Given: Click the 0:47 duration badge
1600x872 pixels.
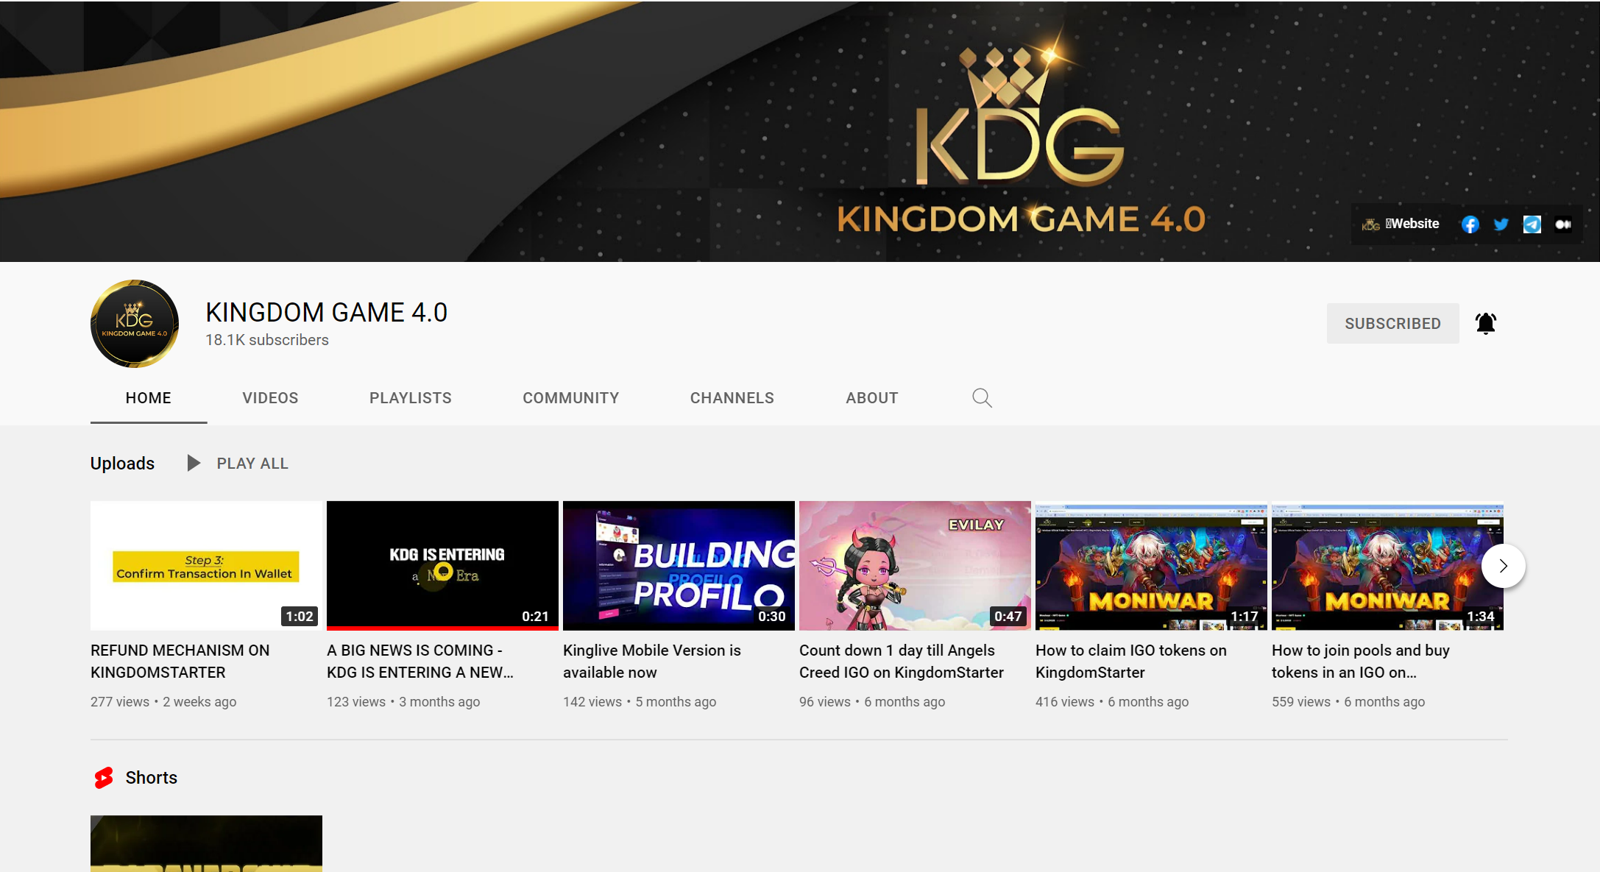Looking at the screenshot, I should coord(1008,617).
